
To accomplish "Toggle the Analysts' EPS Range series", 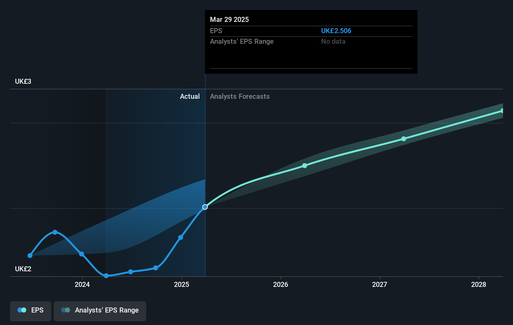I will click(x=100, y=310).
